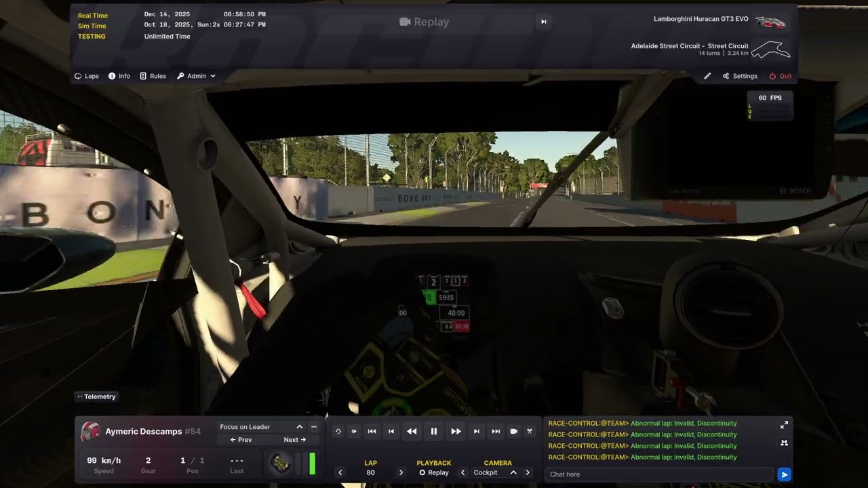This screenshot has width=868, height=488.
Task: Click the green throttle bar indicator
Action: coord(313,464)
